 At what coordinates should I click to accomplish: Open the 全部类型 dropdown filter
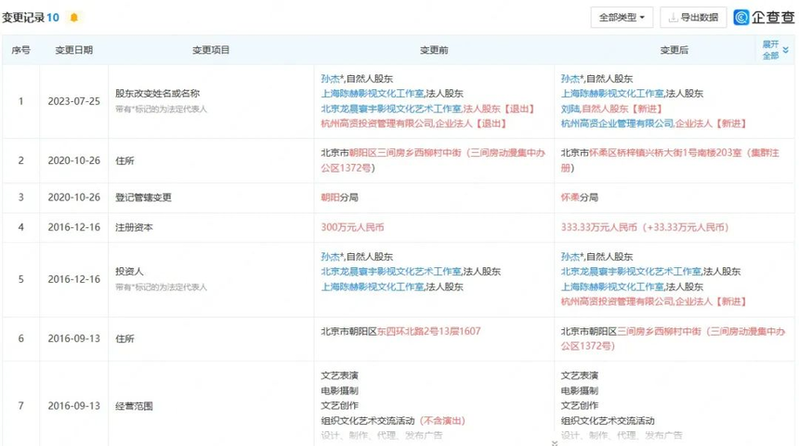click(622, 18)
